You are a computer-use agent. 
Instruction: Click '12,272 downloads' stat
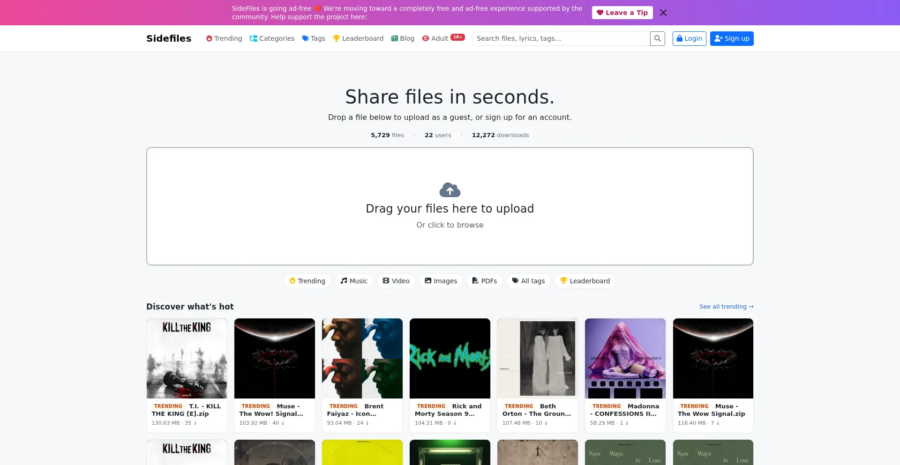tap(500, 135)
